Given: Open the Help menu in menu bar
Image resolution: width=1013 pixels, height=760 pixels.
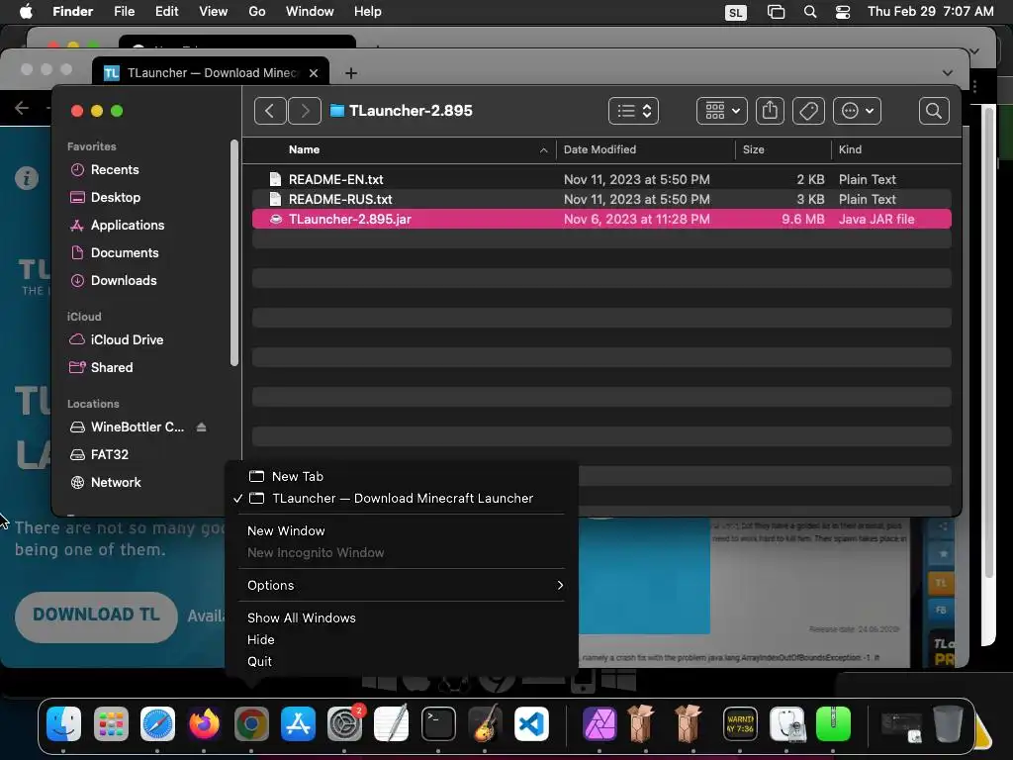Looking at the screenshot, I should tap(368, 12).
